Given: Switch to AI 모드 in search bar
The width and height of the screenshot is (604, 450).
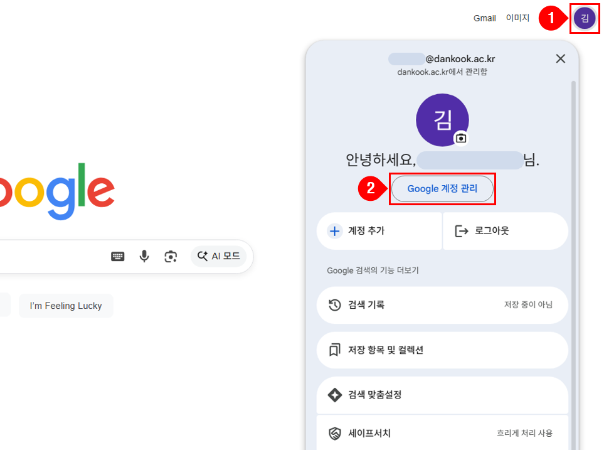Looking at the screenshot, I should pyautogui.click(x=219, y=256).
